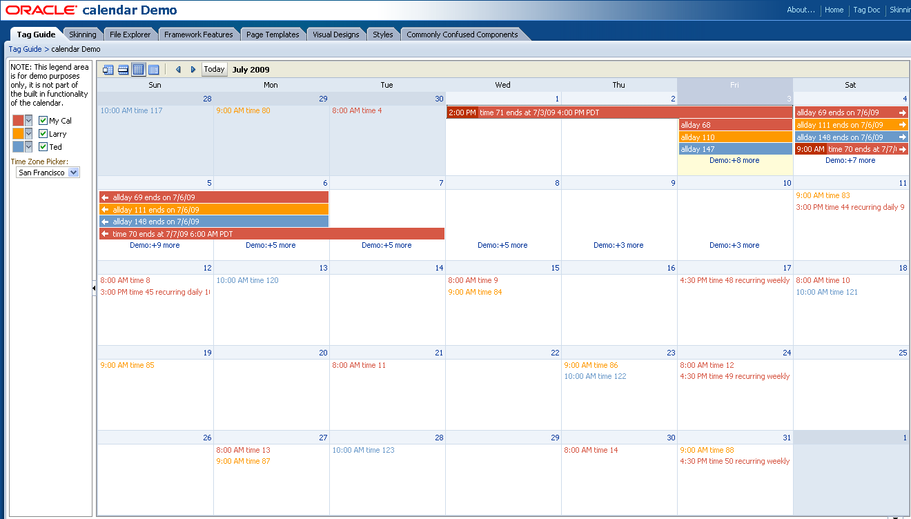Open color dropdown for Larry
Viewport: 911px width, 519px height.
tap(28, 134)
